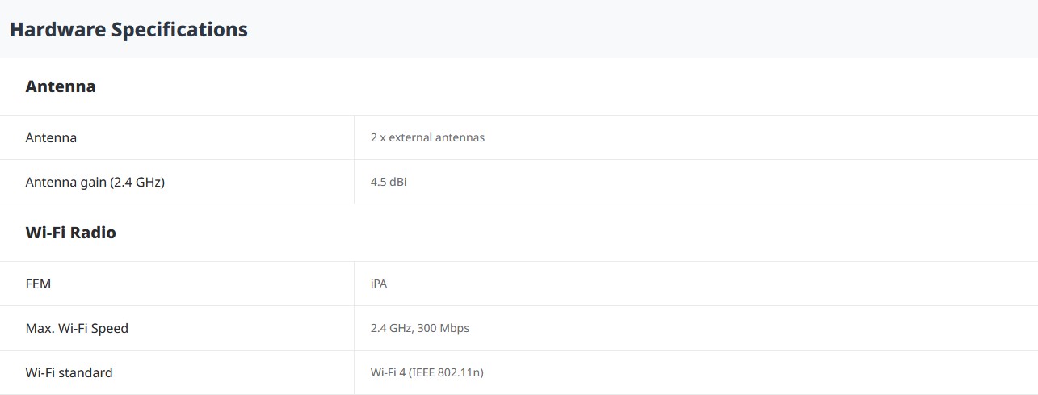Select the Antenna section heading

(61, 86)
